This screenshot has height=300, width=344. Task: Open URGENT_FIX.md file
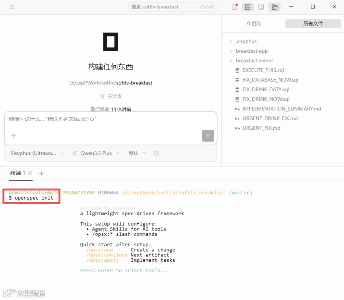pyautogui.click(x=261, y=128)
